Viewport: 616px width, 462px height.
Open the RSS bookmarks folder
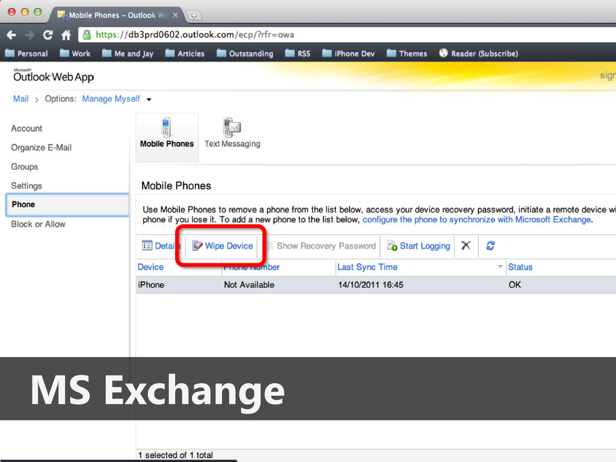(x=298, y=54)
